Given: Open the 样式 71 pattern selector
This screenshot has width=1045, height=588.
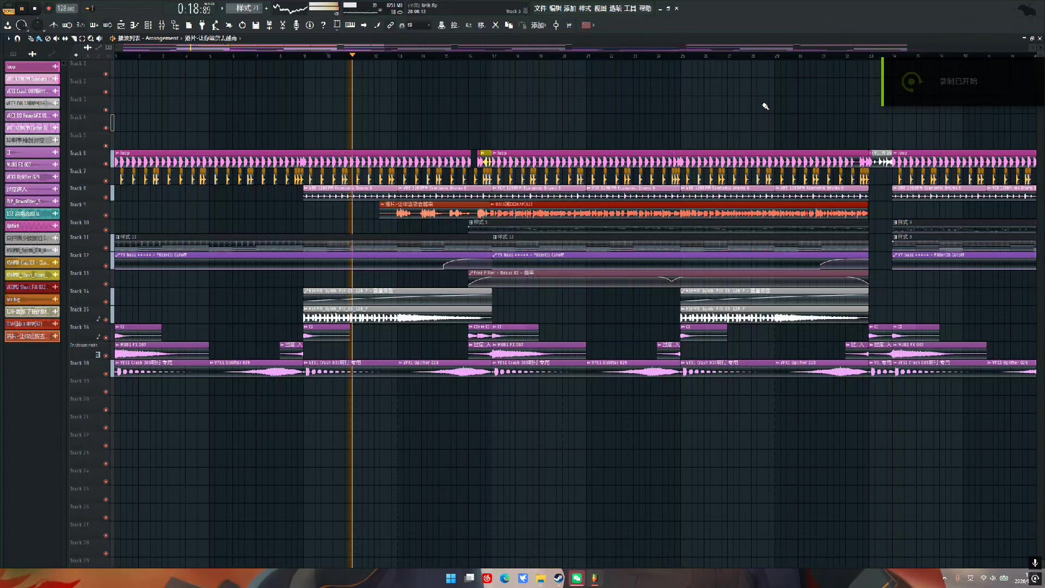Looking at the screenshot, I should (x=244, y=8).
